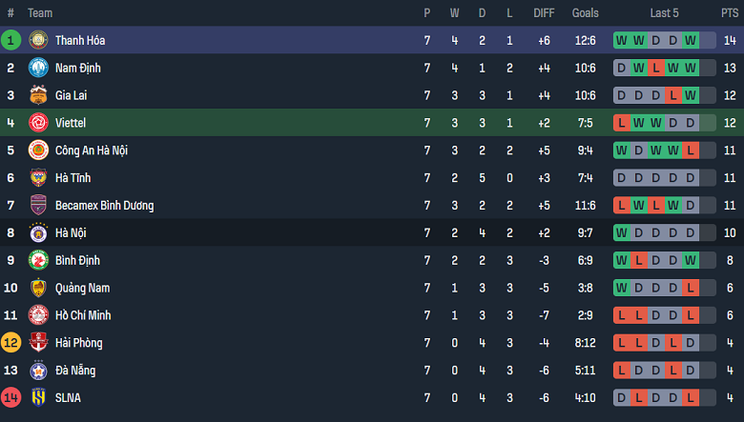744x422 pixels.
Task: Click the SLNA club logo
Action: click(38, 397)
